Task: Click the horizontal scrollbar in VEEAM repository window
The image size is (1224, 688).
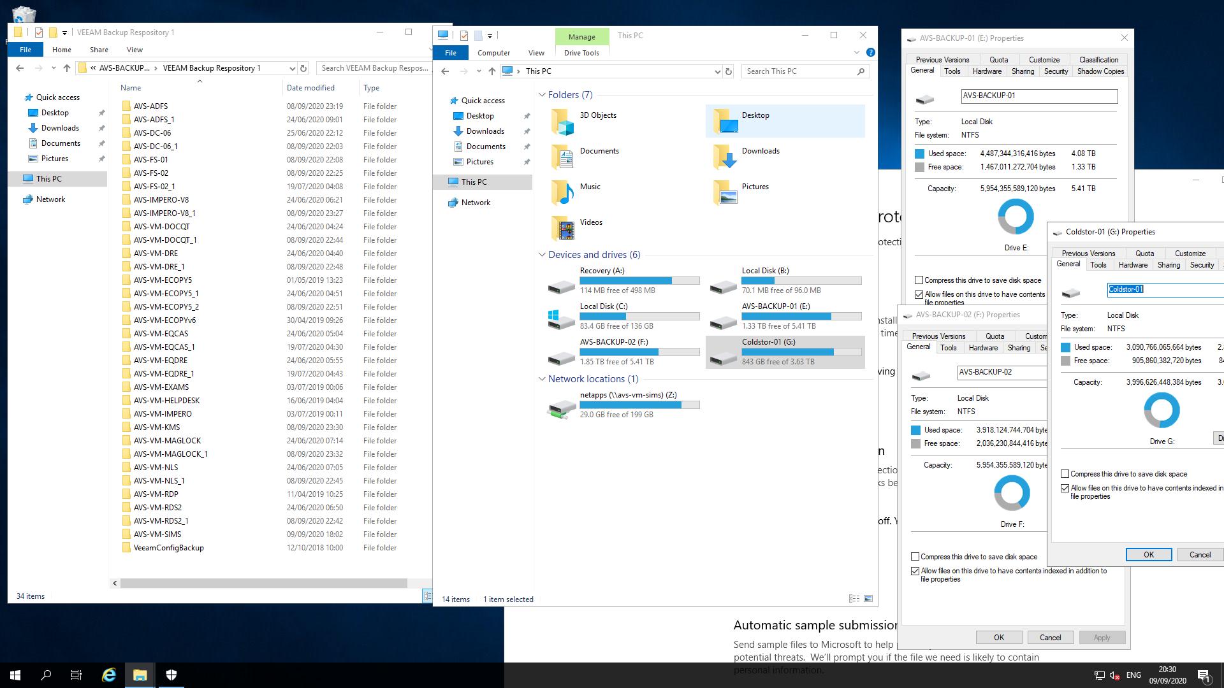Action: click(263, 583)
